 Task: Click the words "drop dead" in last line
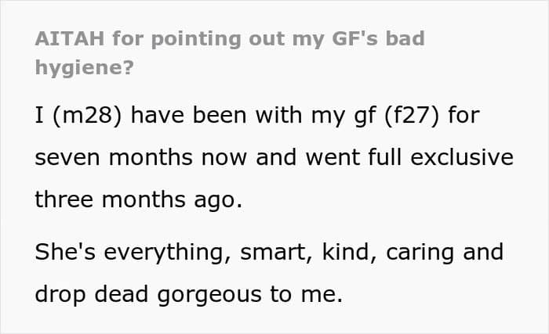coord(92,295)
